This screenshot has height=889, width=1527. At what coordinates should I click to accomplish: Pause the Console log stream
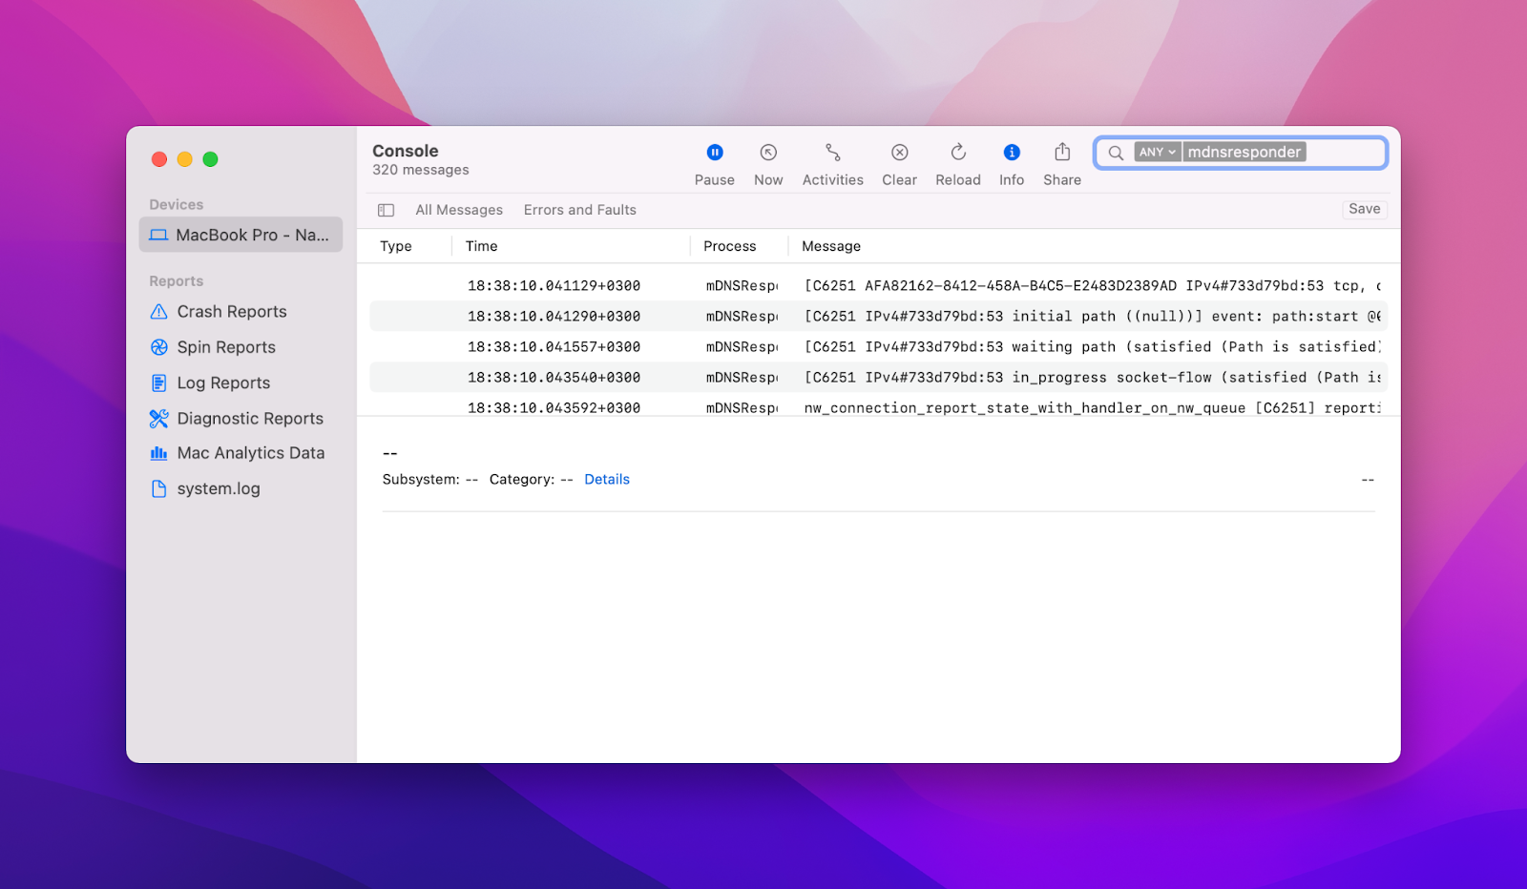coord(714,164)
